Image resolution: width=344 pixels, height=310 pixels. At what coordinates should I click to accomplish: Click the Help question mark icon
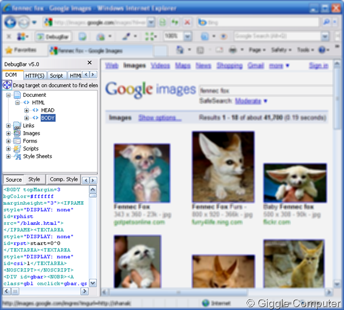tap(322, 50)
